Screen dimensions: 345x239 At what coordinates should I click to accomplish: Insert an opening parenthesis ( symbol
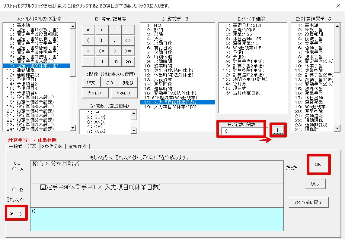[x=88, y=41]
